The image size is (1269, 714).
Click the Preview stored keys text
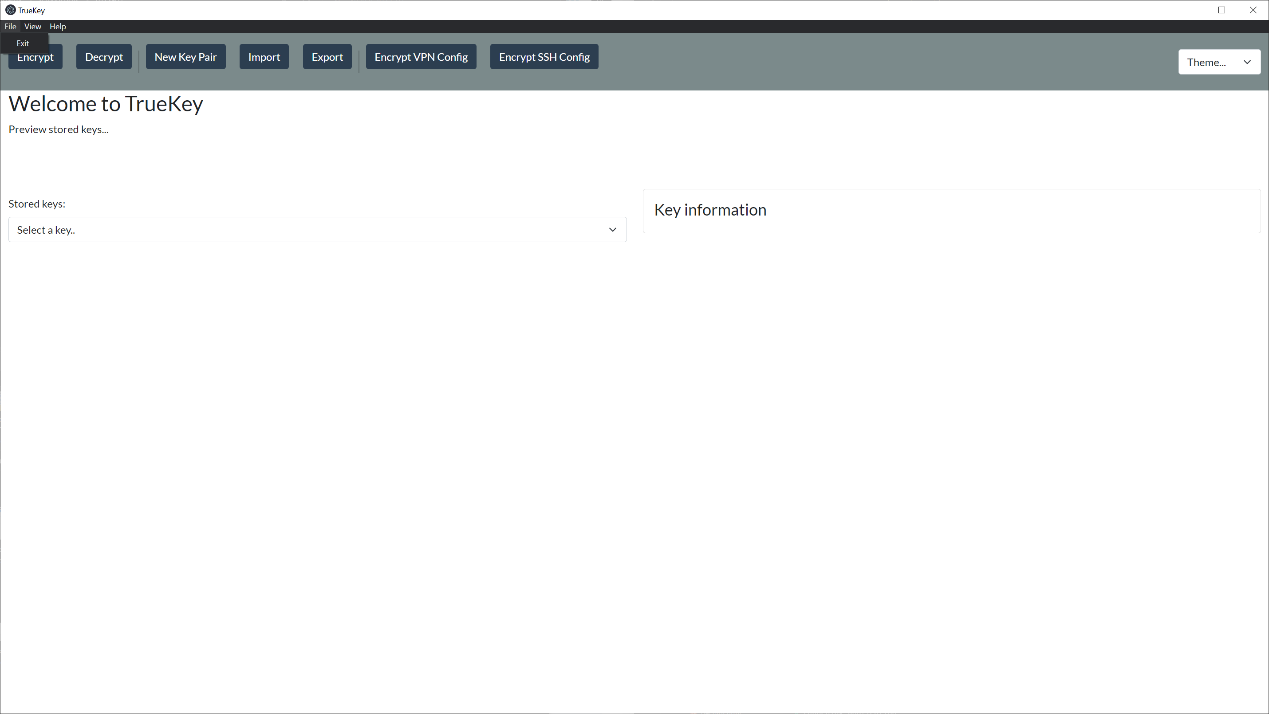58,129
